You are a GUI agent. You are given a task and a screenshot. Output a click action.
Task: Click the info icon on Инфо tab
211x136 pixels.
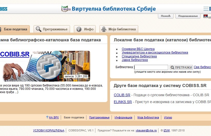[79, 29]
